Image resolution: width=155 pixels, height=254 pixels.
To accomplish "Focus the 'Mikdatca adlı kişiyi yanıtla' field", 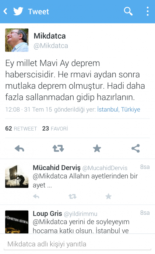I will click(77, 244).
